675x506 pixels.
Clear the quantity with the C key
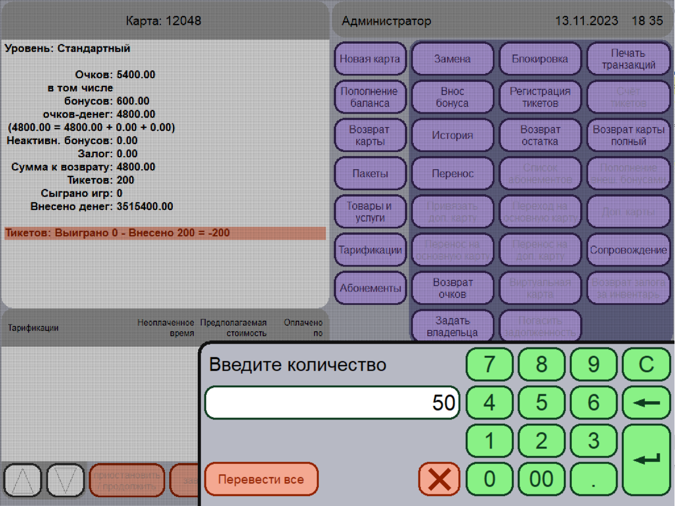coord(646,364)
